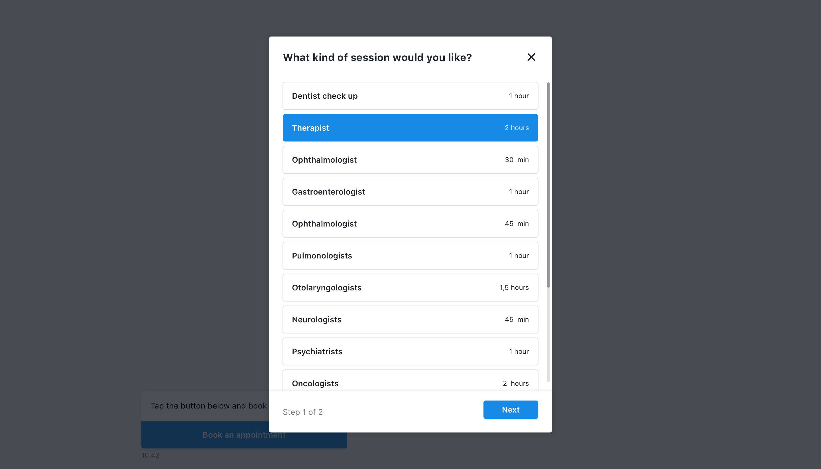Close the session selection dialog

point(531,57)
